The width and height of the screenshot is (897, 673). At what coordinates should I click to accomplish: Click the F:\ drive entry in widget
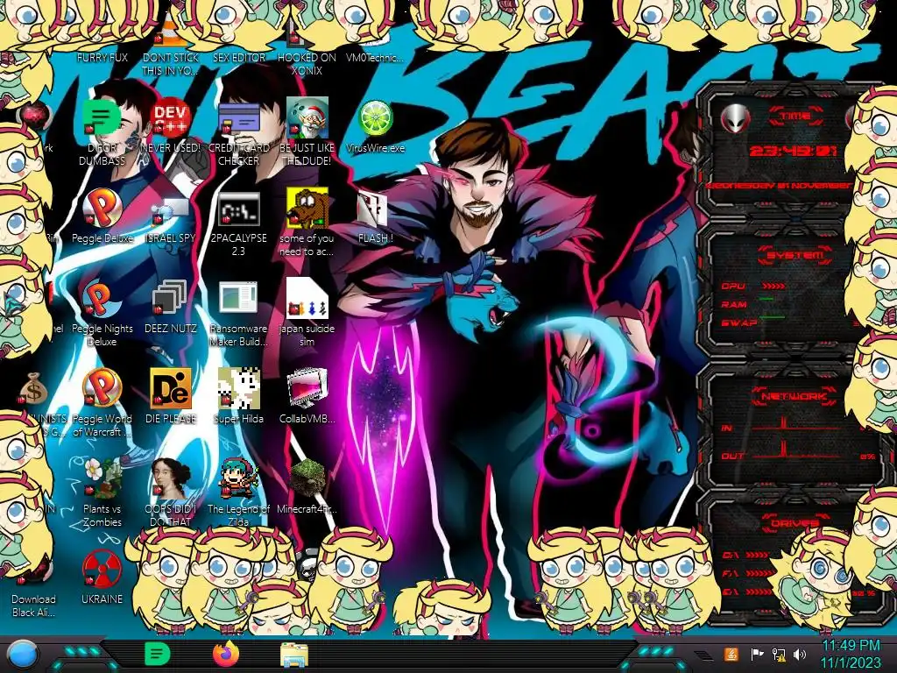[x=748, y=573]
